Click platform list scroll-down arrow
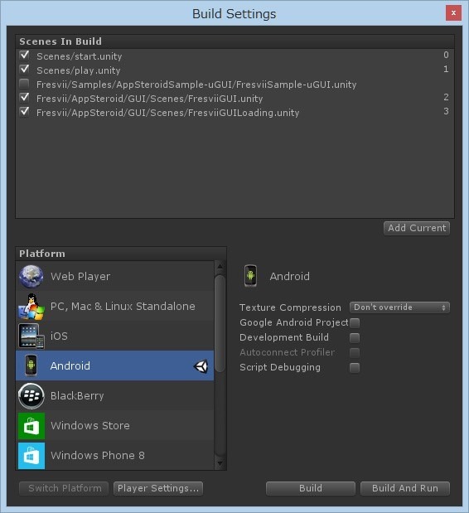 220,463
